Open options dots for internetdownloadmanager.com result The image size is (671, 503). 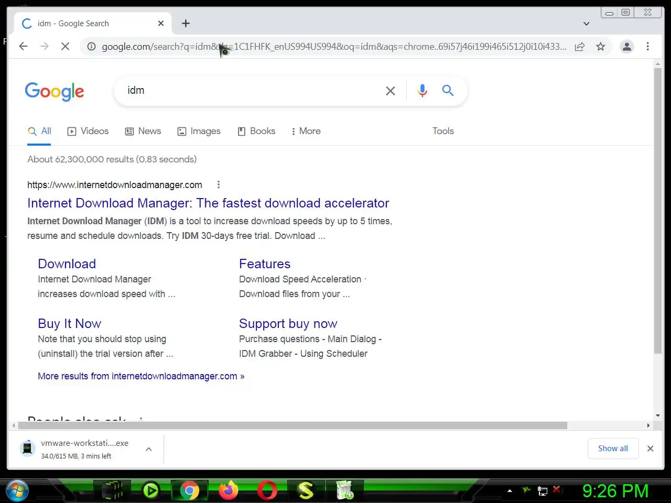click(219, 184)
